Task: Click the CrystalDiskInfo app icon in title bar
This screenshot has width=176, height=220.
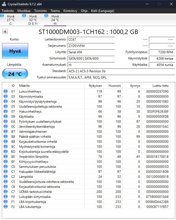Action: pos(4,4)
